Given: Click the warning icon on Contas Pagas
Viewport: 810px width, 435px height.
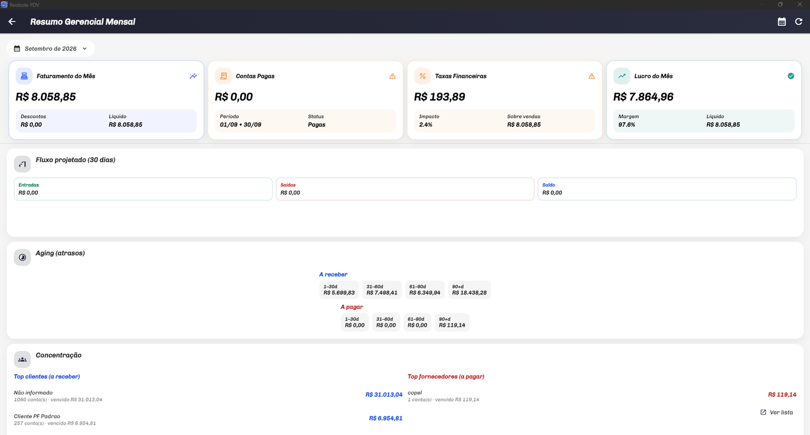Looking at the screenshot, I should click(392, 76).
